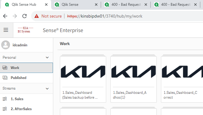Screen dimensions: 203x115
Task: Click the KIA BI System logo
Action: coord(25,30)
